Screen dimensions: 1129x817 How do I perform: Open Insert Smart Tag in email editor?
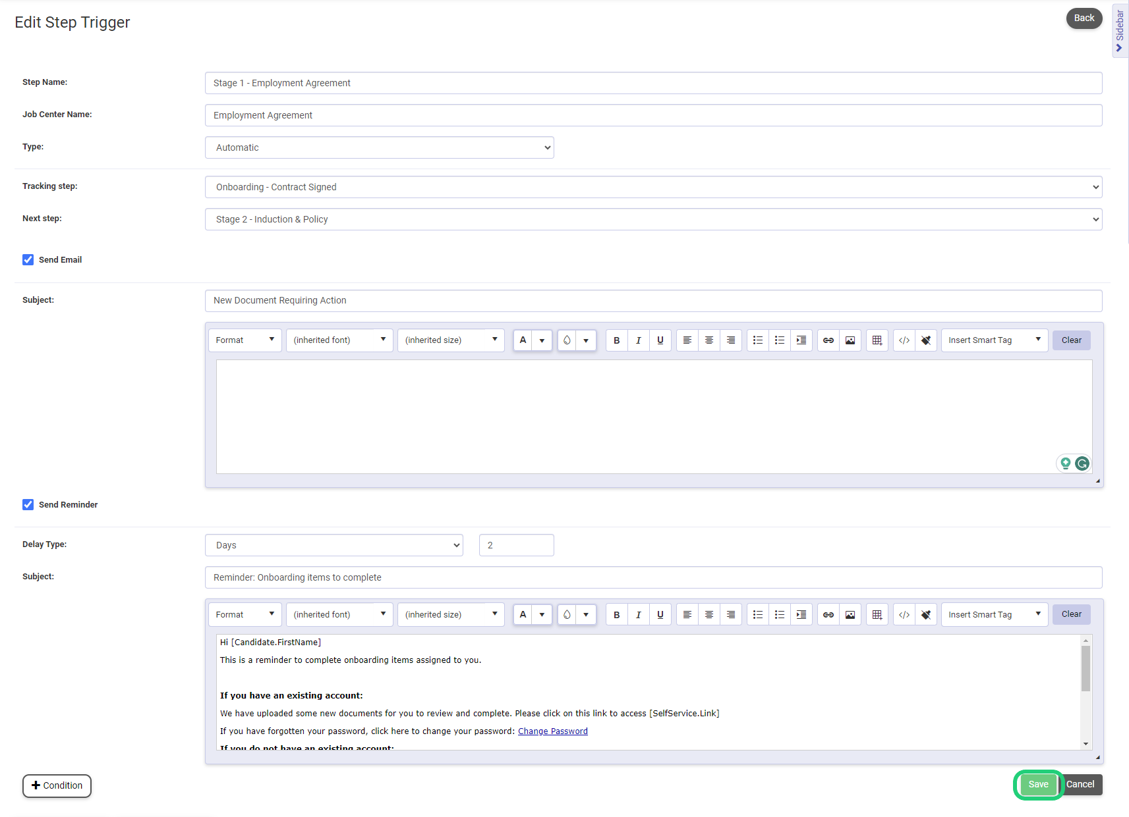(x=994, y=340)
